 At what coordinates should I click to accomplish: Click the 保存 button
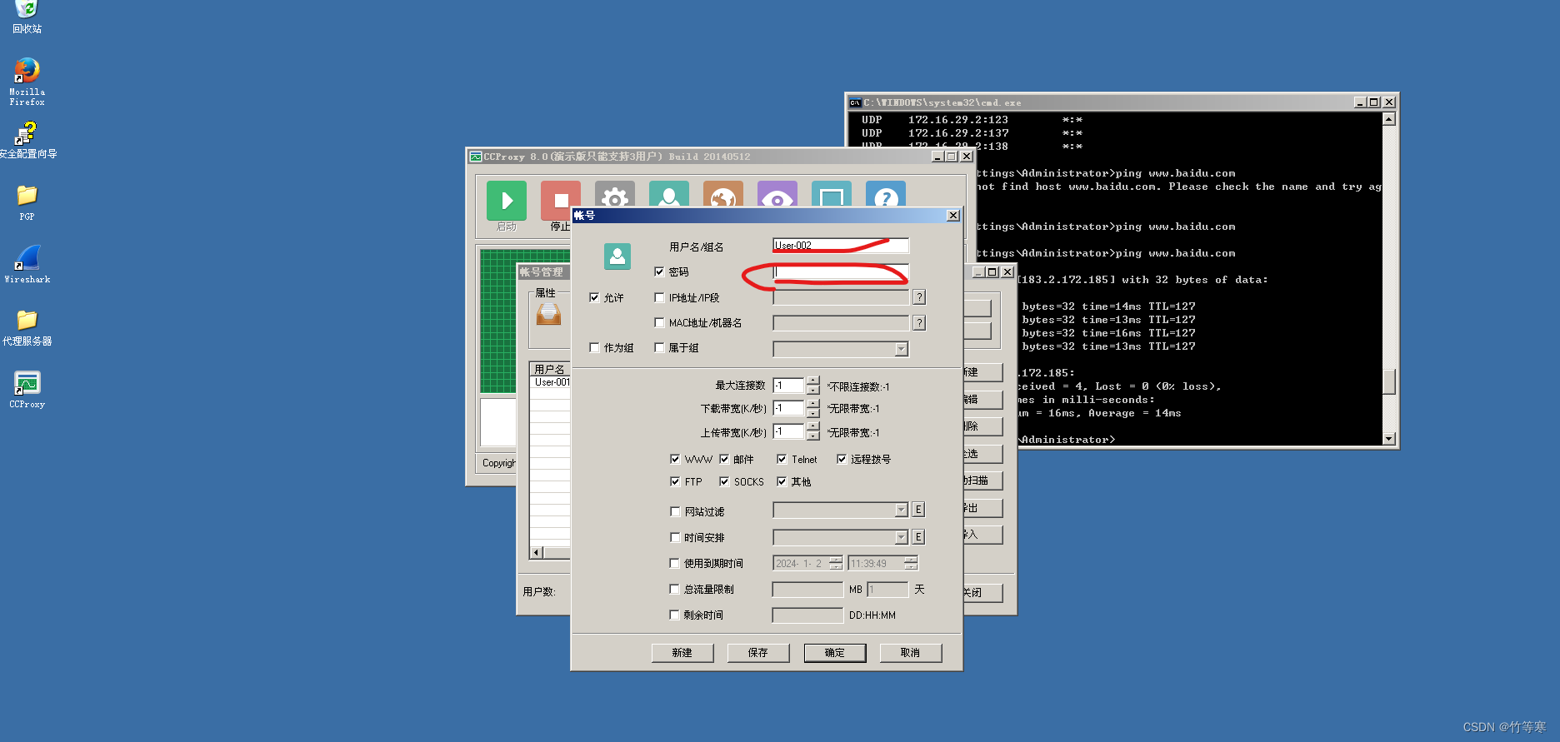(x=758, y=653)
